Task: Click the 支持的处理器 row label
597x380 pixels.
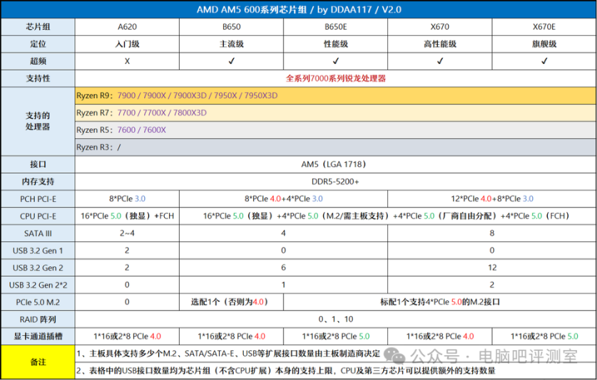Action: (38, 121)
